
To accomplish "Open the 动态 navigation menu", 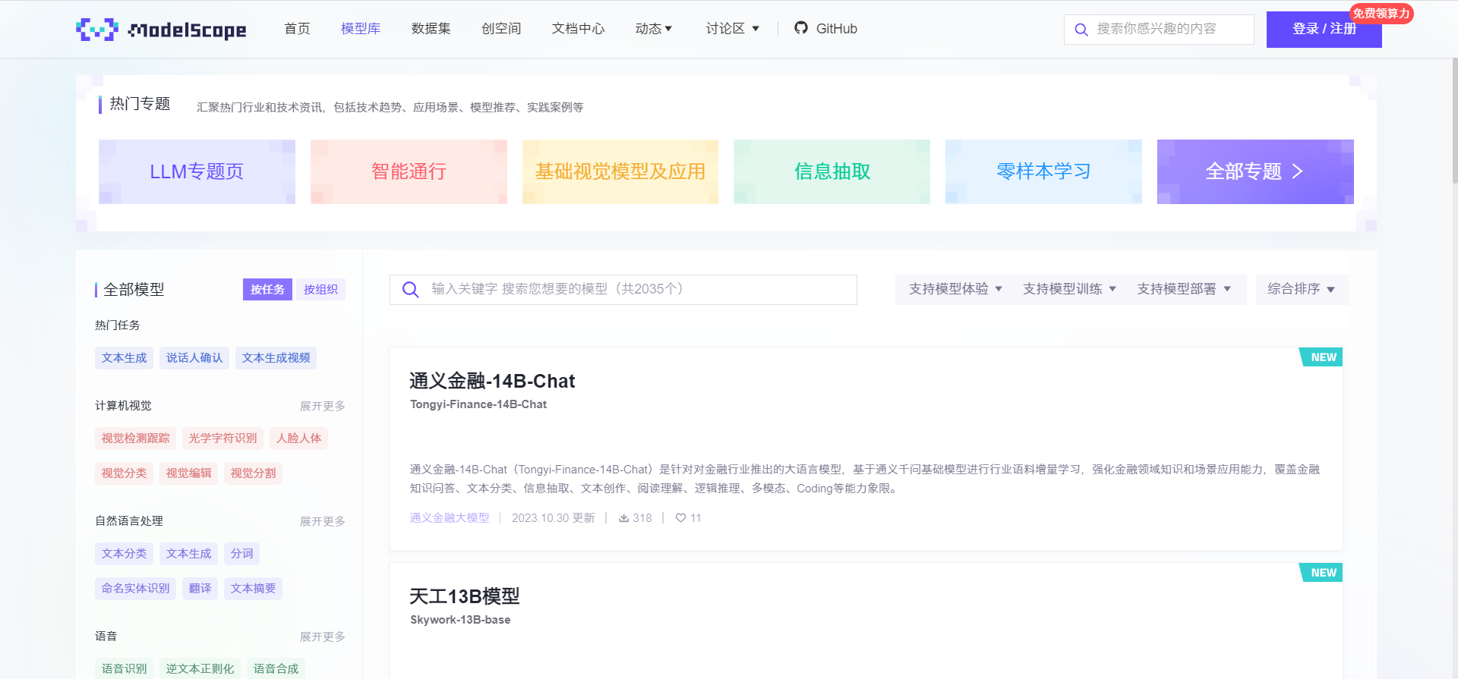I will (653, 29).
